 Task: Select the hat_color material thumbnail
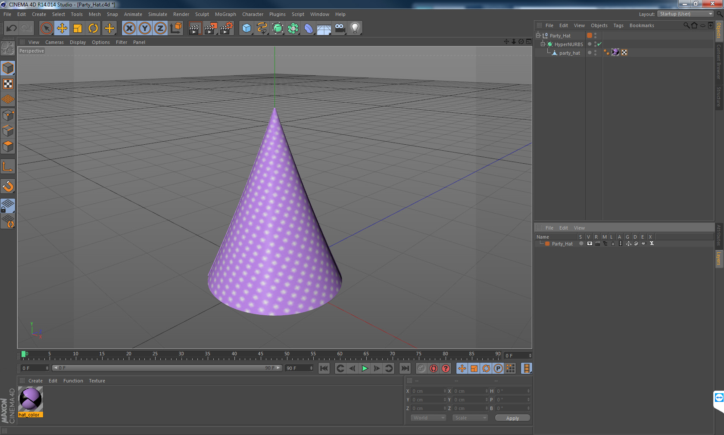[30, 399]
